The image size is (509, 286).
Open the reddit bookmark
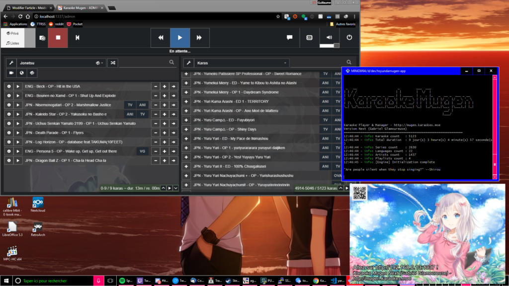pyautogui.click(x=56, y=24)
